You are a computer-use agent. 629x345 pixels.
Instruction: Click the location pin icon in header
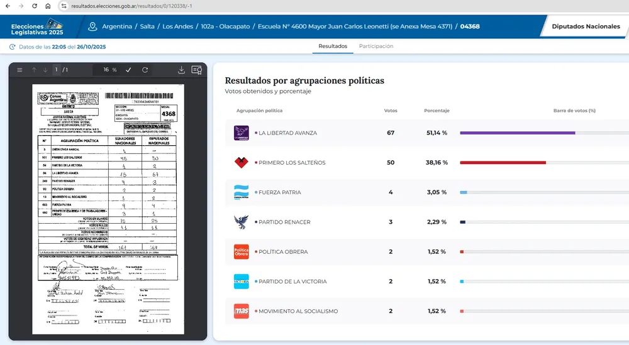[93, 26]
